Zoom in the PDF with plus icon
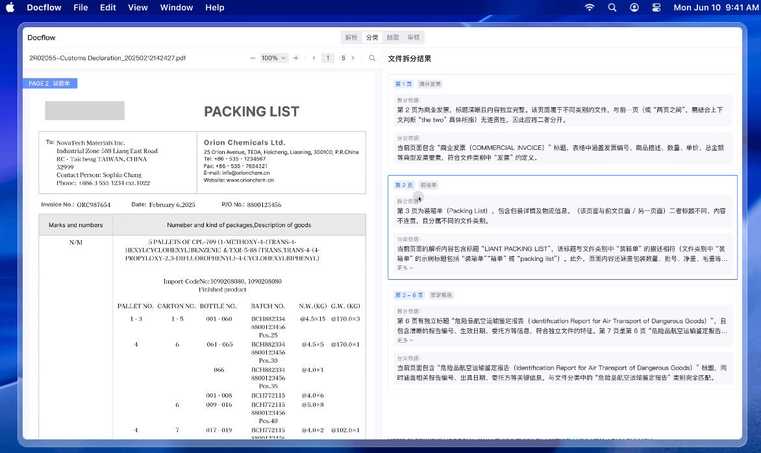This screenshot has width=761, height=453. click(296, 58)
